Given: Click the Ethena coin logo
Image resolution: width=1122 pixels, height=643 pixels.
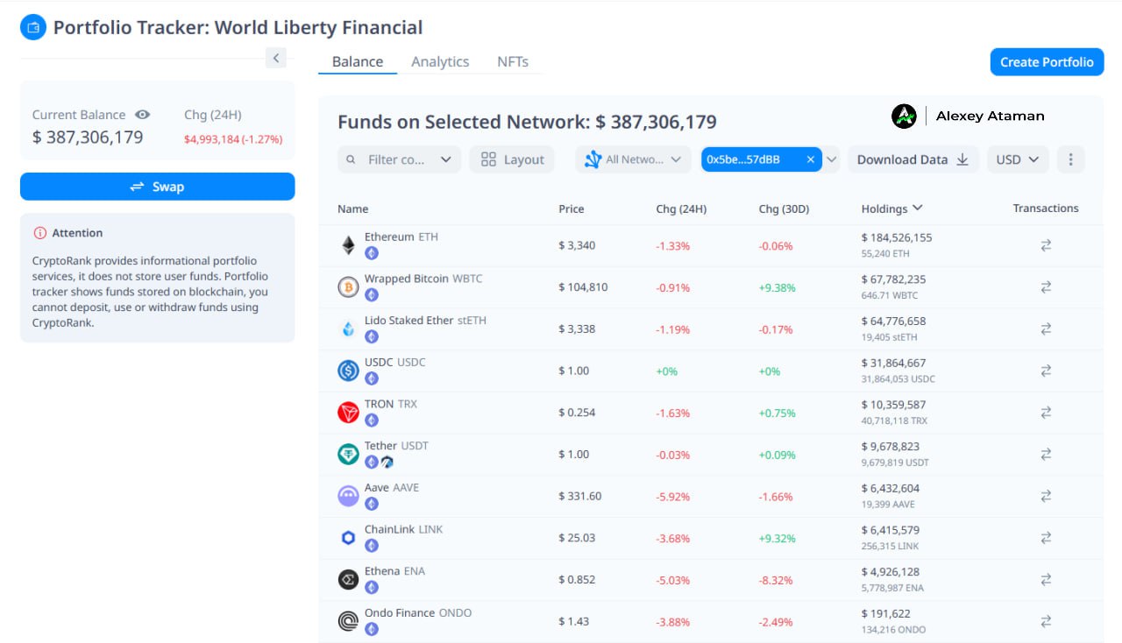Looking at the screenshot, I should pyautogui.click(x=348, y=579).
